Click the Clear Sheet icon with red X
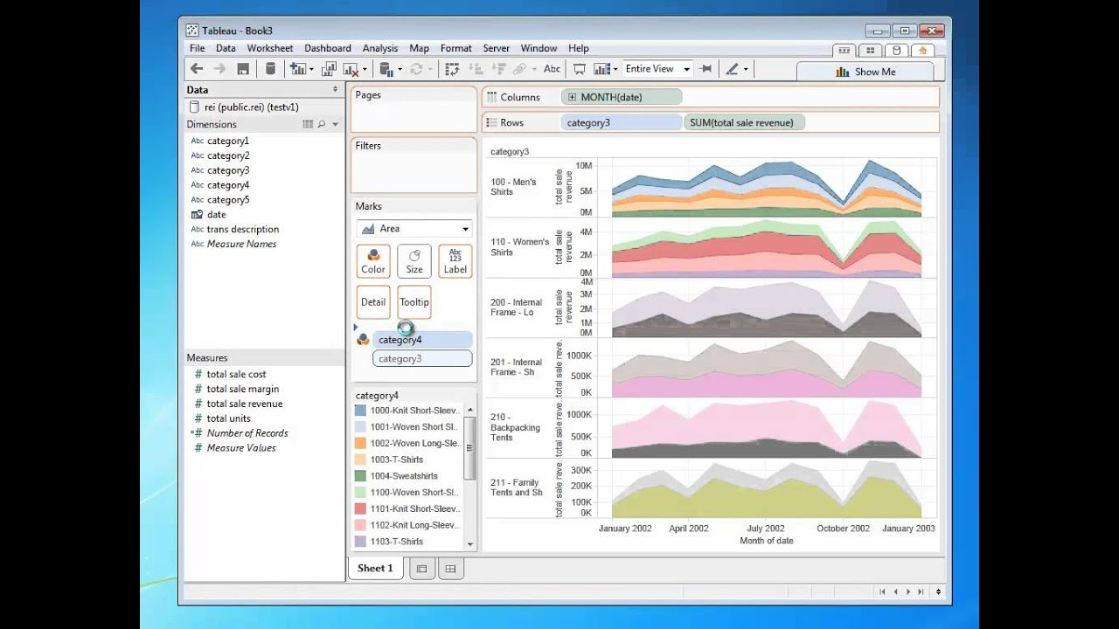This screenshot has height=629, width=1119. tap(351, 69)
